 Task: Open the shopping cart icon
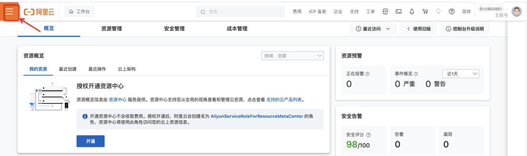[425, 12]
